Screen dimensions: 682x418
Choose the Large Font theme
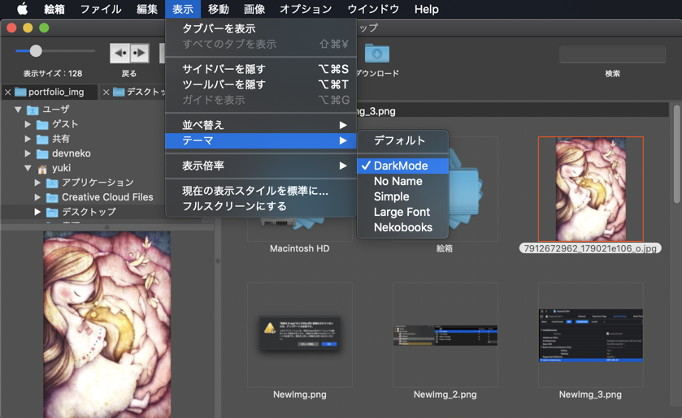click(x=402, y=212)
